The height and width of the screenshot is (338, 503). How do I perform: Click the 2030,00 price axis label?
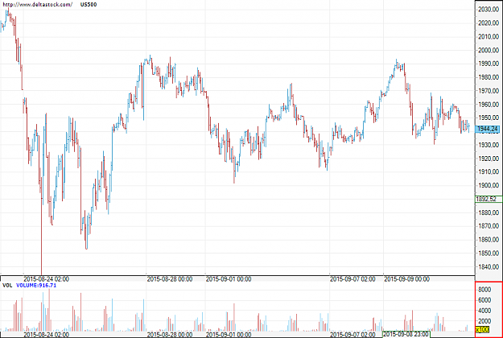click(489, 10)
